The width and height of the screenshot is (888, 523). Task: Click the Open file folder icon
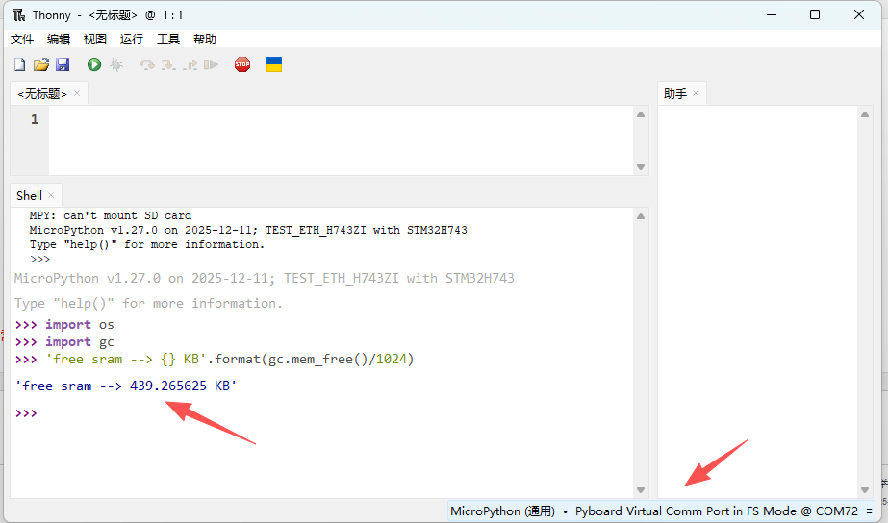40,64
